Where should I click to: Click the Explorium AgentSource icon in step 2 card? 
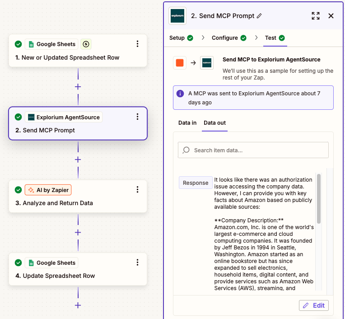(x=31, y=117)
